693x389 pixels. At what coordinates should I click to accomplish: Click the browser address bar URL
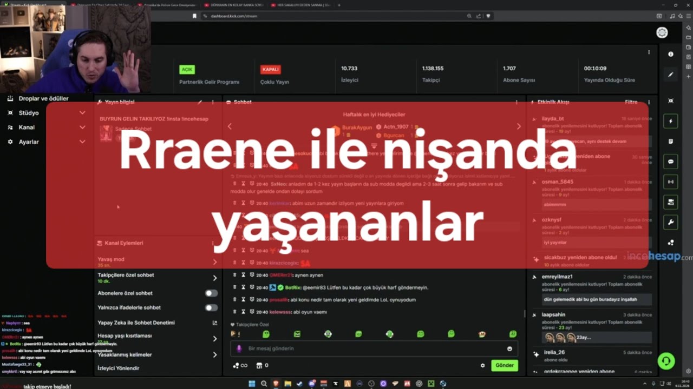tap(234, 16)
